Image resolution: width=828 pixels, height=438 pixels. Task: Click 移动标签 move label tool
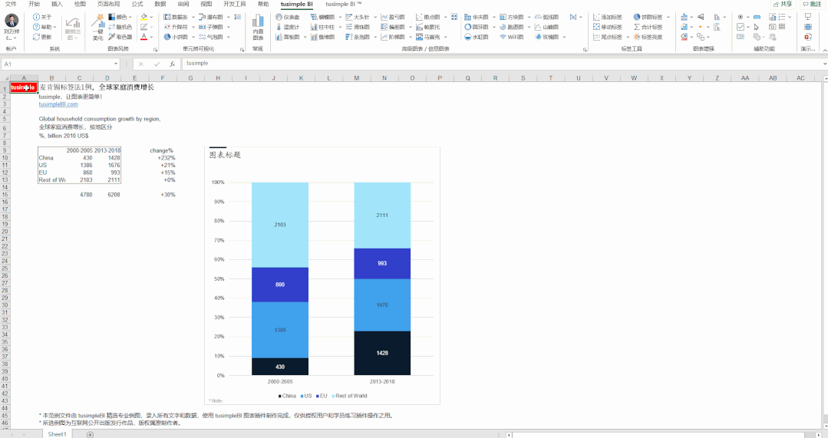pos(607,27)
